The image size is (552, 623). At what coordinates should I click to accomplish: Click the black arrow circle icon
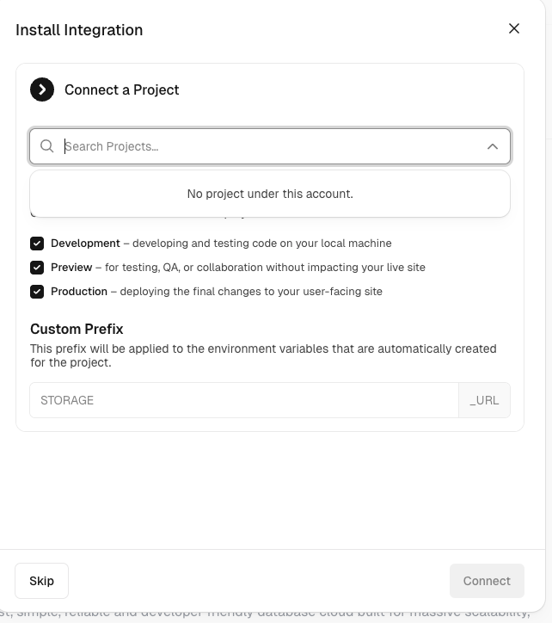42,89
